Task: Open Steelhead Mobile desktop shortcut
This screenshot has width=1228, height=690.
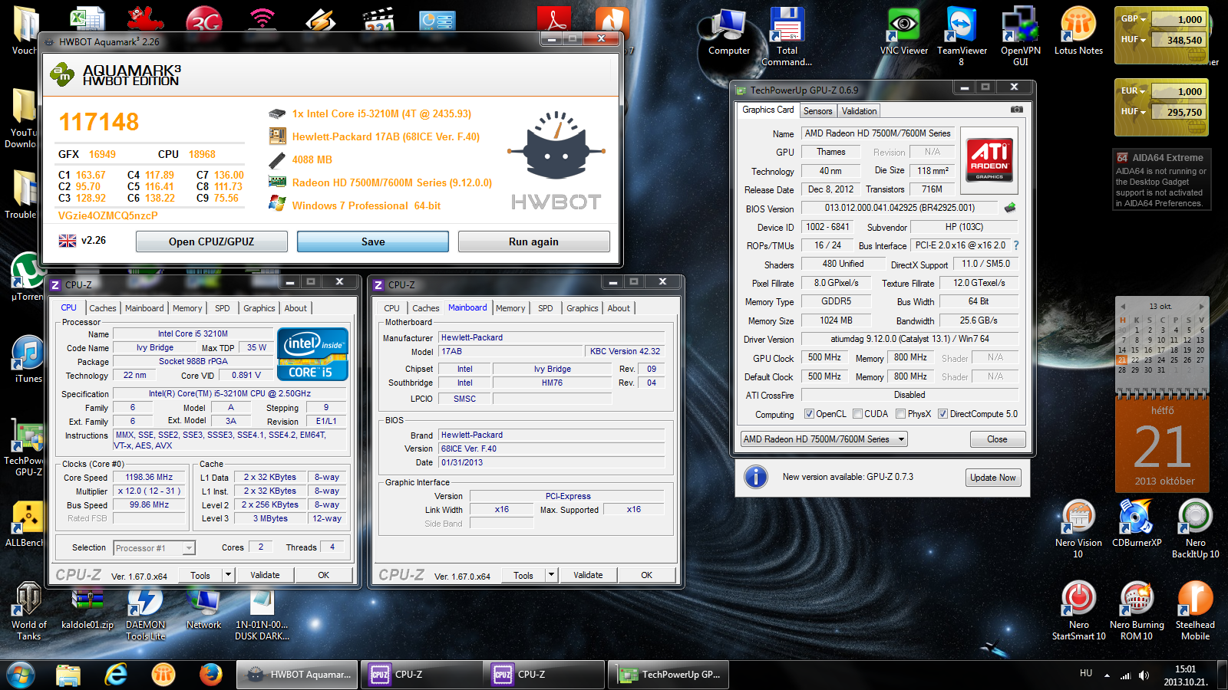Action: coord(1195,611)
